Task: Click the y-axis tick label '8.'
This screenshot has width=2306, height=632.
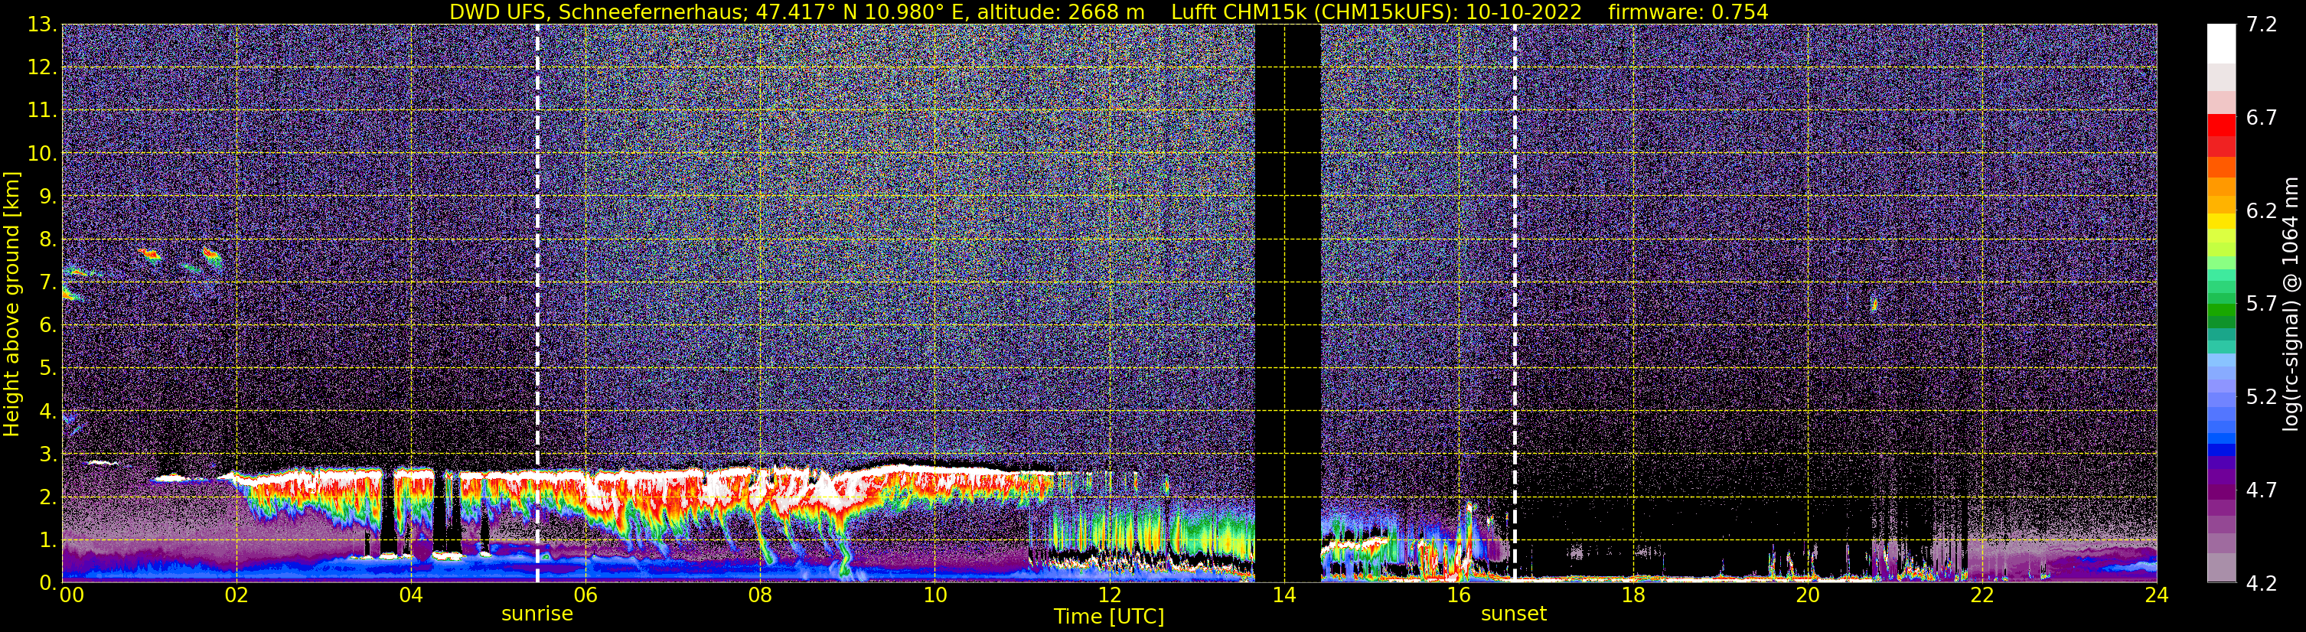Action: coord(47,240)
